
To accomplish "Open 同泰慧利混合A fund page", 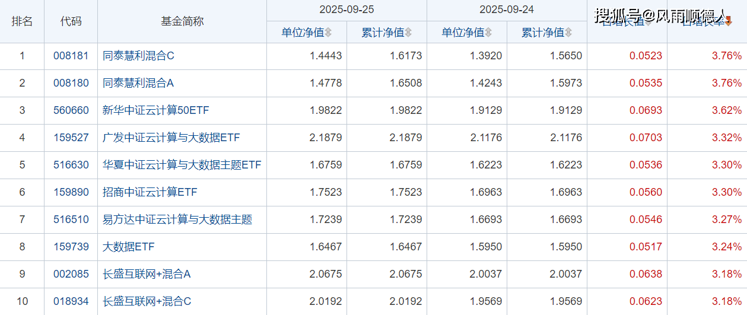I will (x=138, y=83).
